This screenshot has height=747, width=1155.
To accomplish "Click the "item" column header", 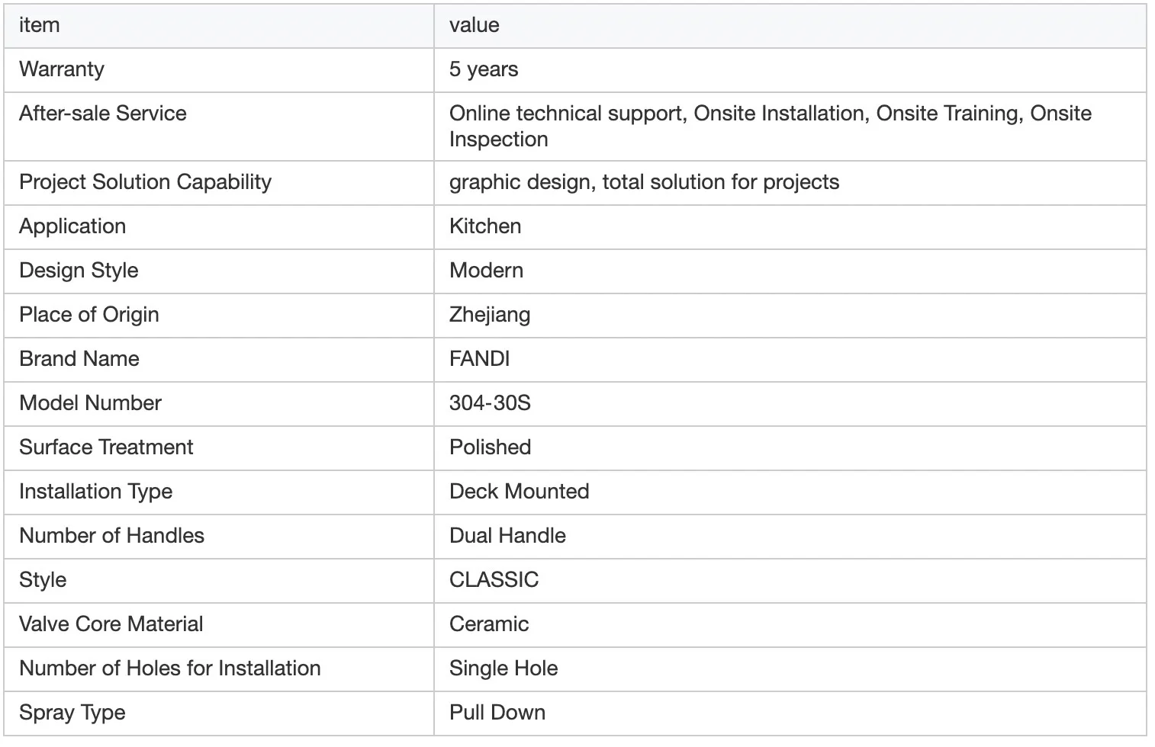I will pyautogui.click(x=40, y=25).
